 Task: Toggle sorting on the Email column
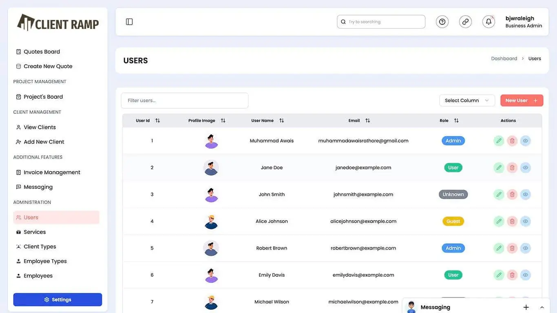click(x=367, y=121)
